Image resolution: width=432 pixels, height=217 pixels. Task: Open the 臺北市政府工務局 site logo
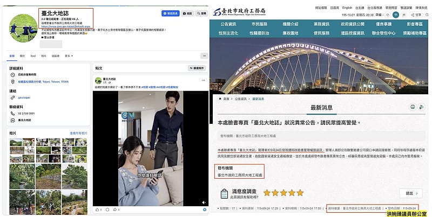tap(239, 12)
